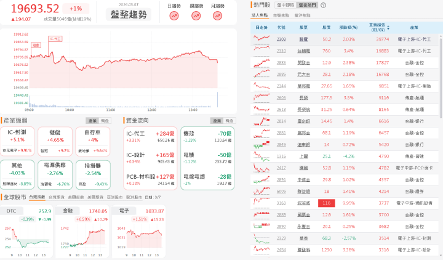Select the 美國指數 tab in 全球股市
Screen dimensions: 443x260
[x=76, y=197]
